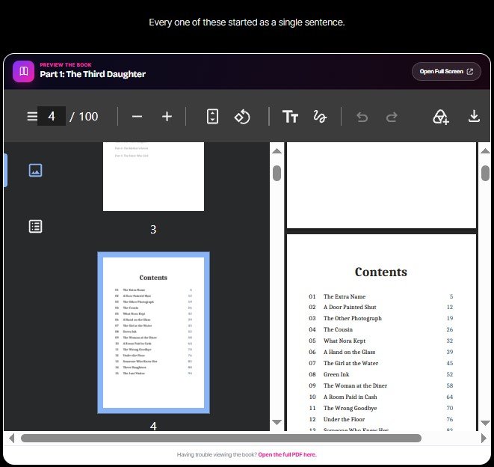Select page 3 thumbnail
This screenshot has width=494, height=467.
[x=153, y=177]
